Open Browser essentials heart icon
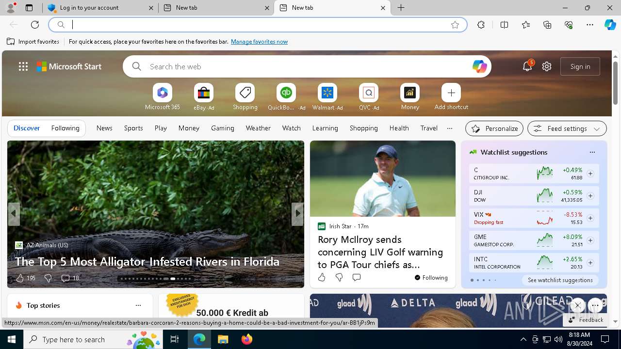 coord(569,25)
